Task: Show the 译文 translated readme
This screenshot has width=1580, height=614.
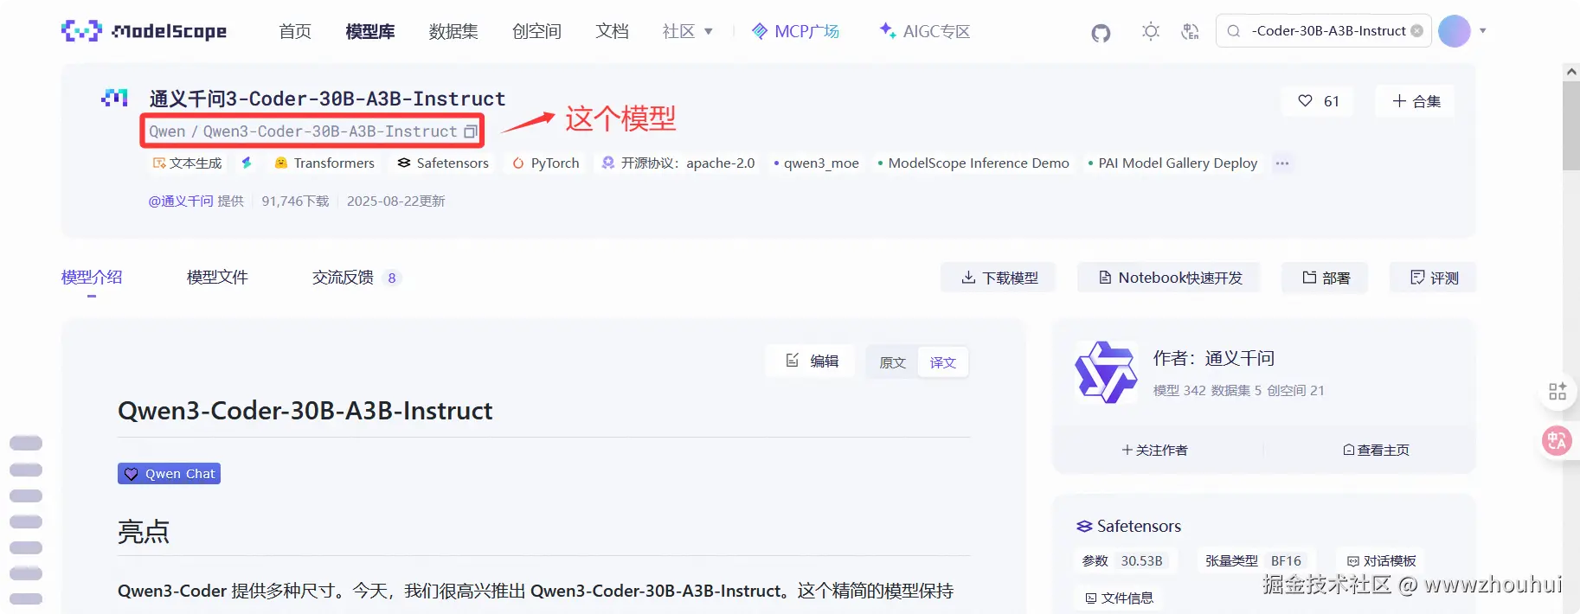Action: tap(942, 362)
